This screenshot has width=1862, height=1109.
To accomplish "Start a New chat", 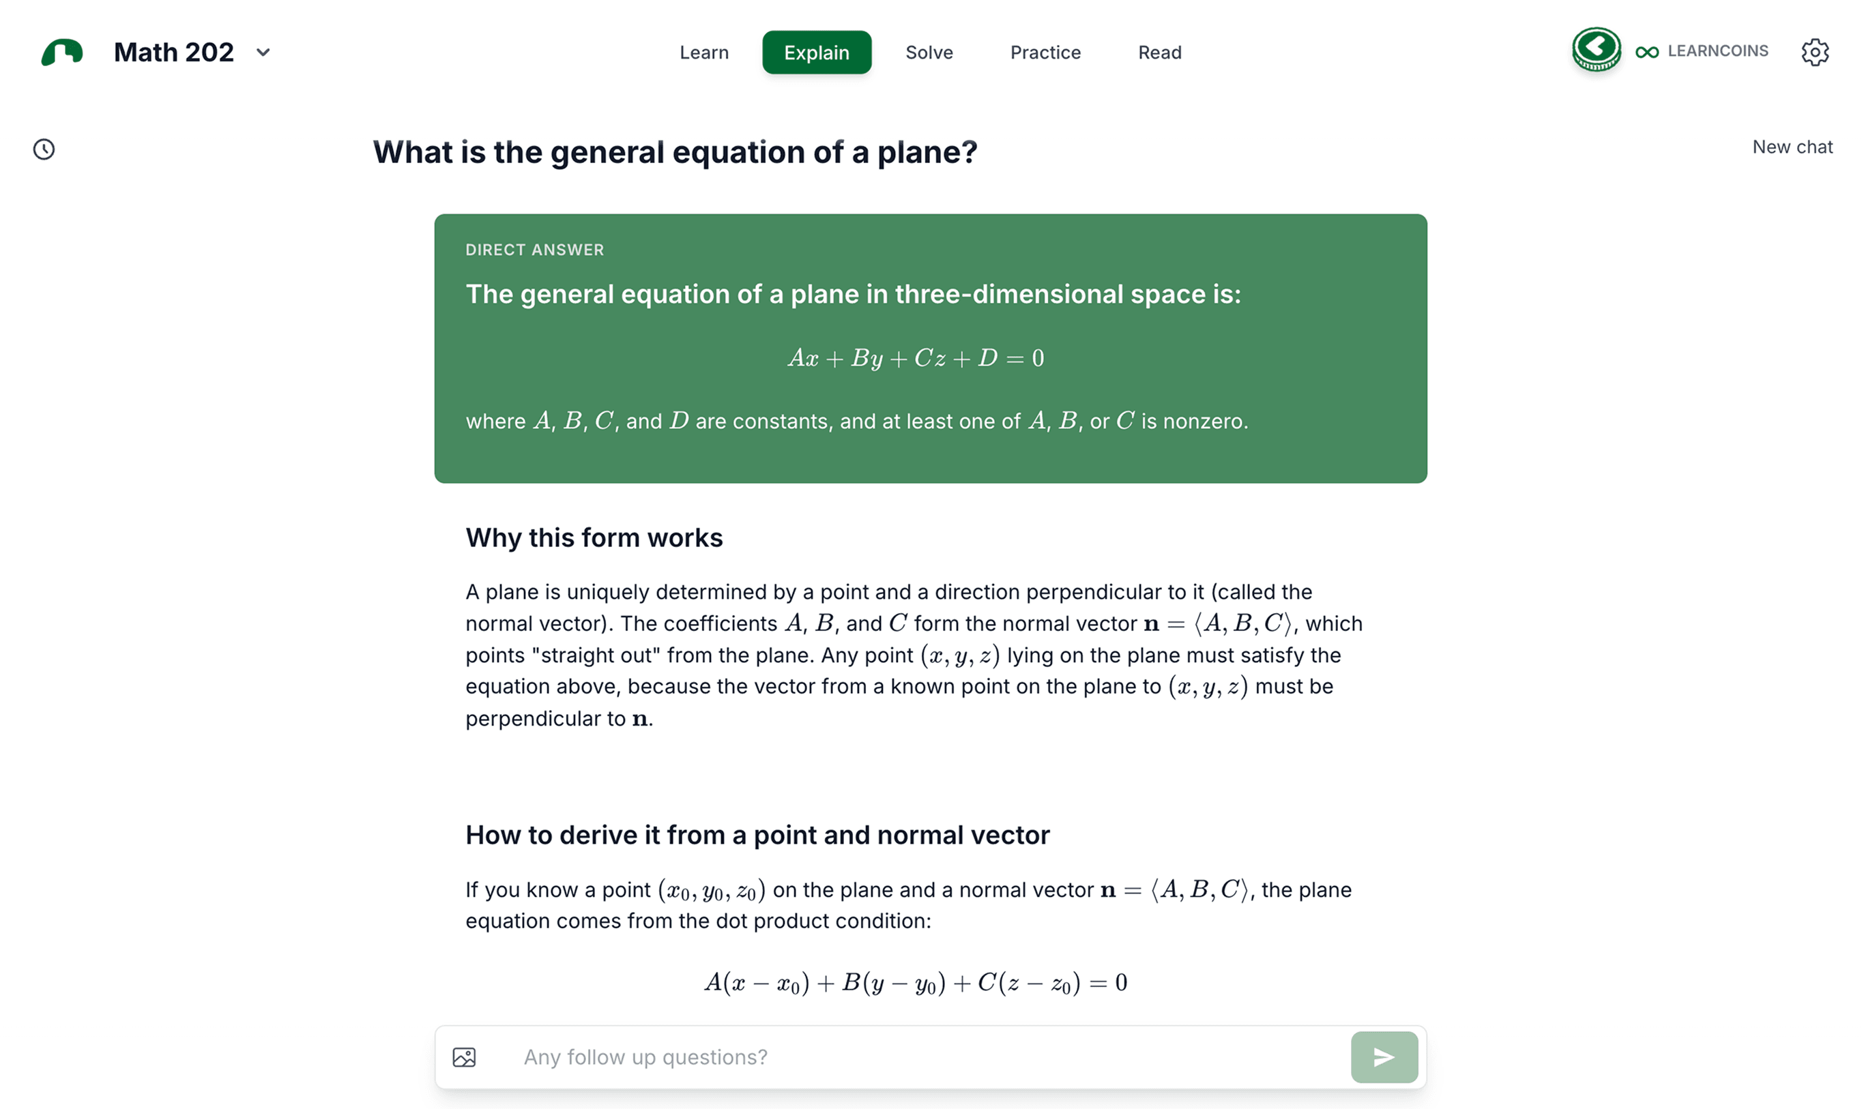I will 1792,147.
